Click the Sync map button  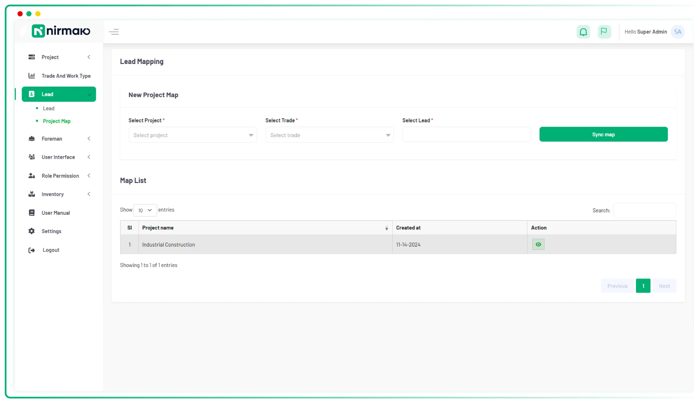point(603,134)
